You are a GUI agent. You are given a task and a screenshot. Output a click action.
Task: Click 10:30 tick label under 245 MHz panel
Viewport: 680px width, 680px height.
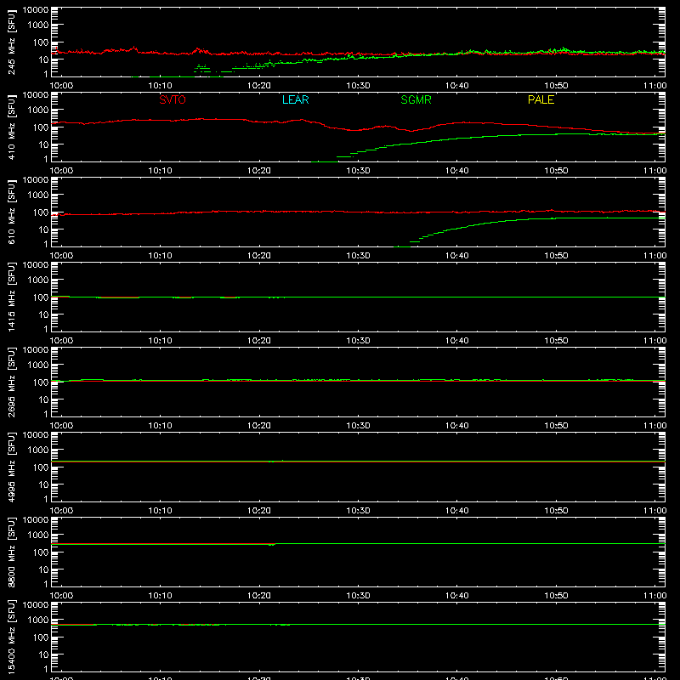[x=358, y=86]
